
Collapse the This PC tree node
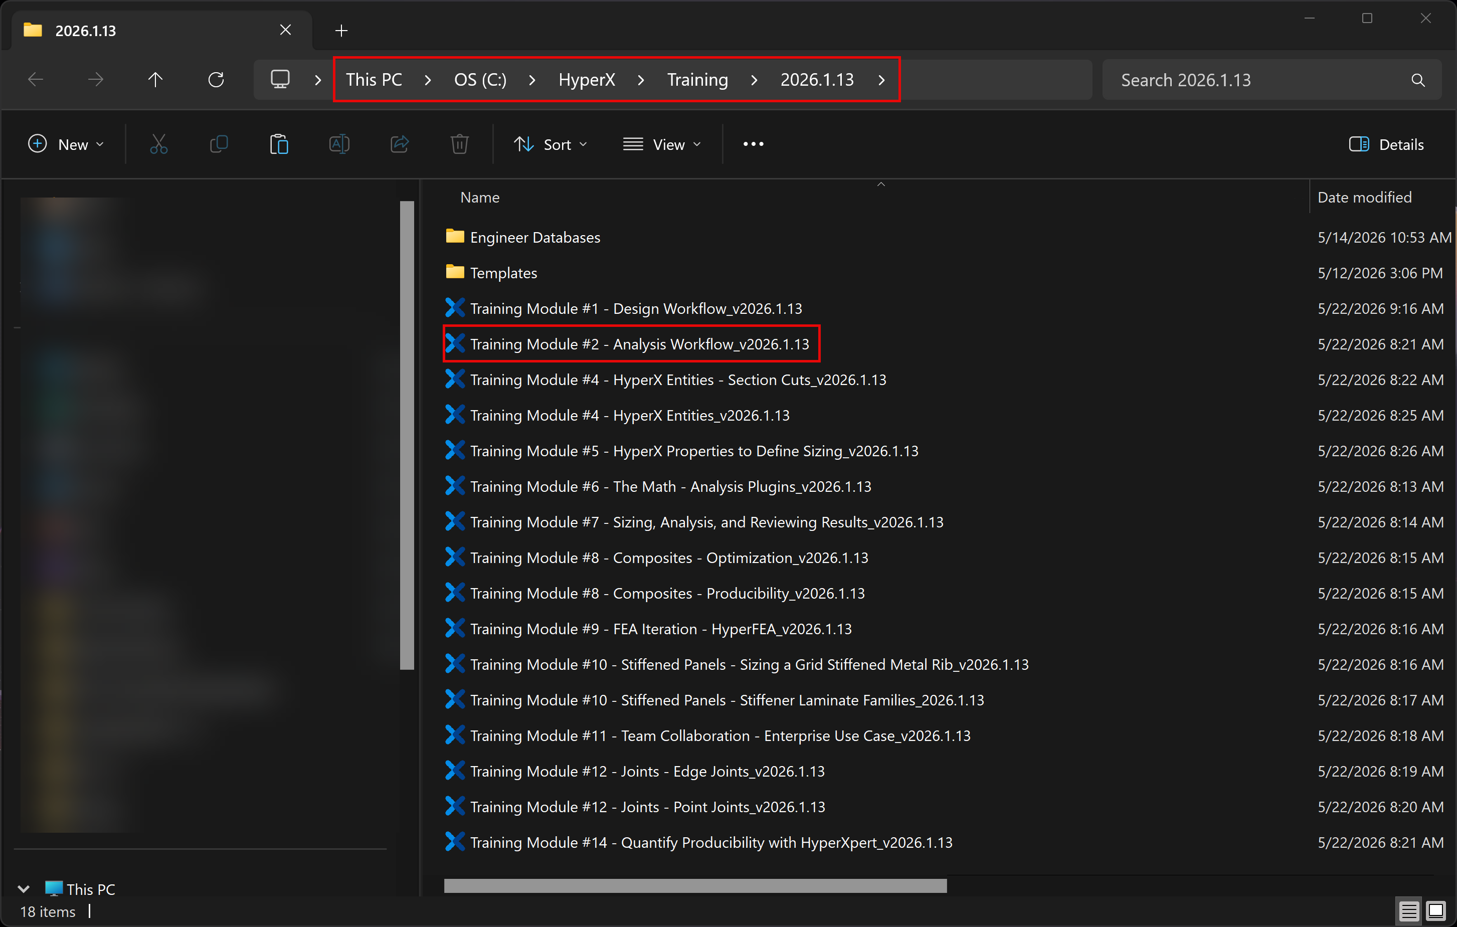(x=24, y=889)
